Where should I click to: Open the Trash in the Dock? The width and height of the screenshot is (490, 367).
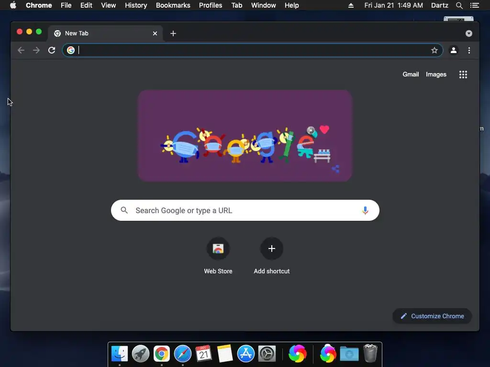[370, 353]
